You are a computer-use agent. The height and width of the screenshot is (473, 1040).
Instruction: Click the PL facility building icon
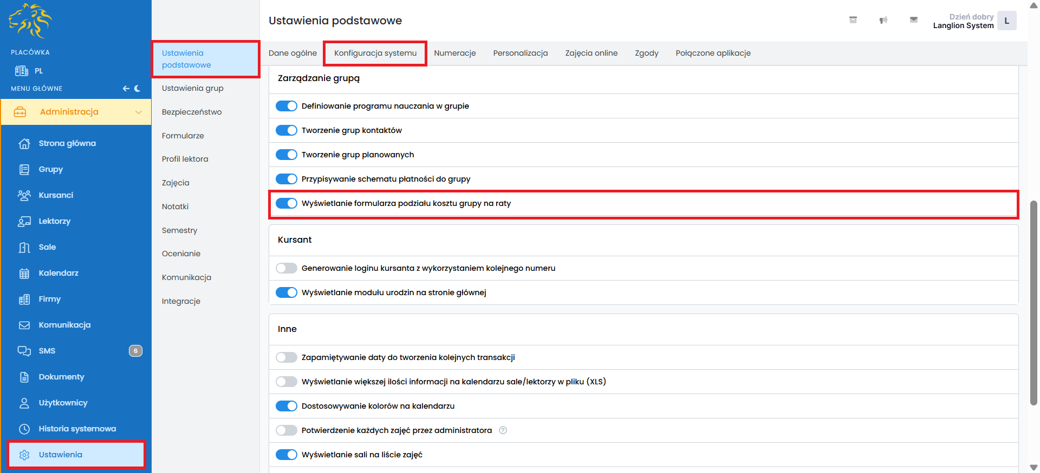(x=22, y=71)
